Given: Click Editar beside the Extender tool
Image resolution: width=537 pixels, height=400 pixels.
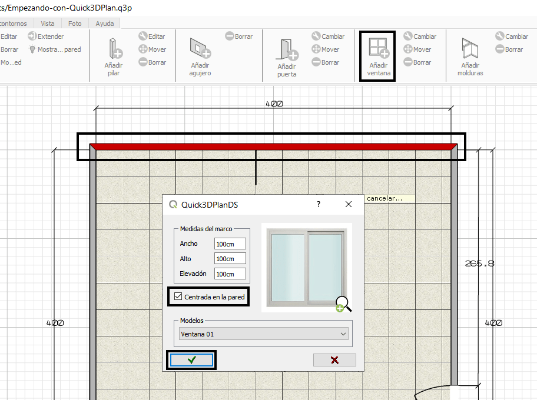Looking at the screenshot, I should click(x=9, y=36).
